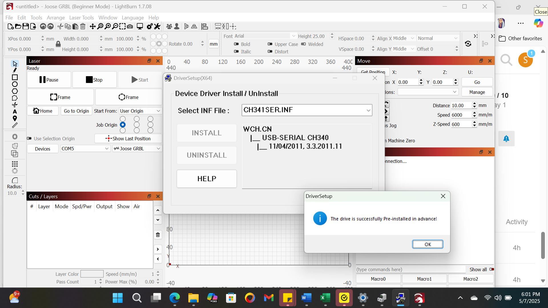
Task: Click the Undo arrow icon
Action: click(x=43, y=27)
